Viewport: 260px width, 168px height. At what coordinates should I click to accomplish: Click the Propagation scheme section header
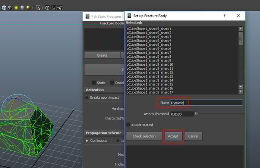104,133
